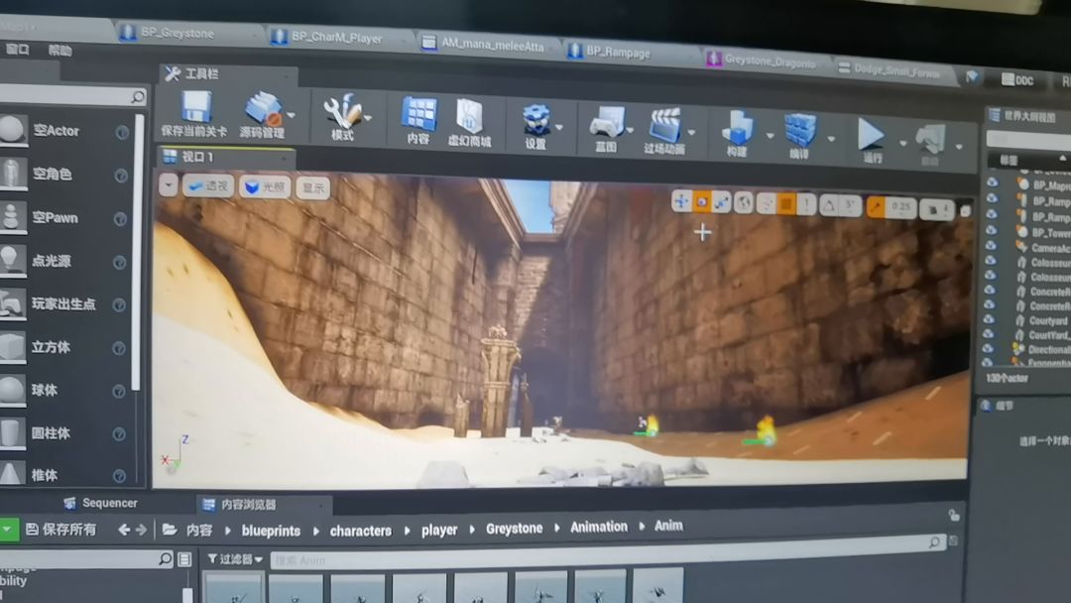Click the Greystone folder in breadcrumb path
Image resolution: width=1071 pixels, height=603 pixels.
tap(514, 529)
